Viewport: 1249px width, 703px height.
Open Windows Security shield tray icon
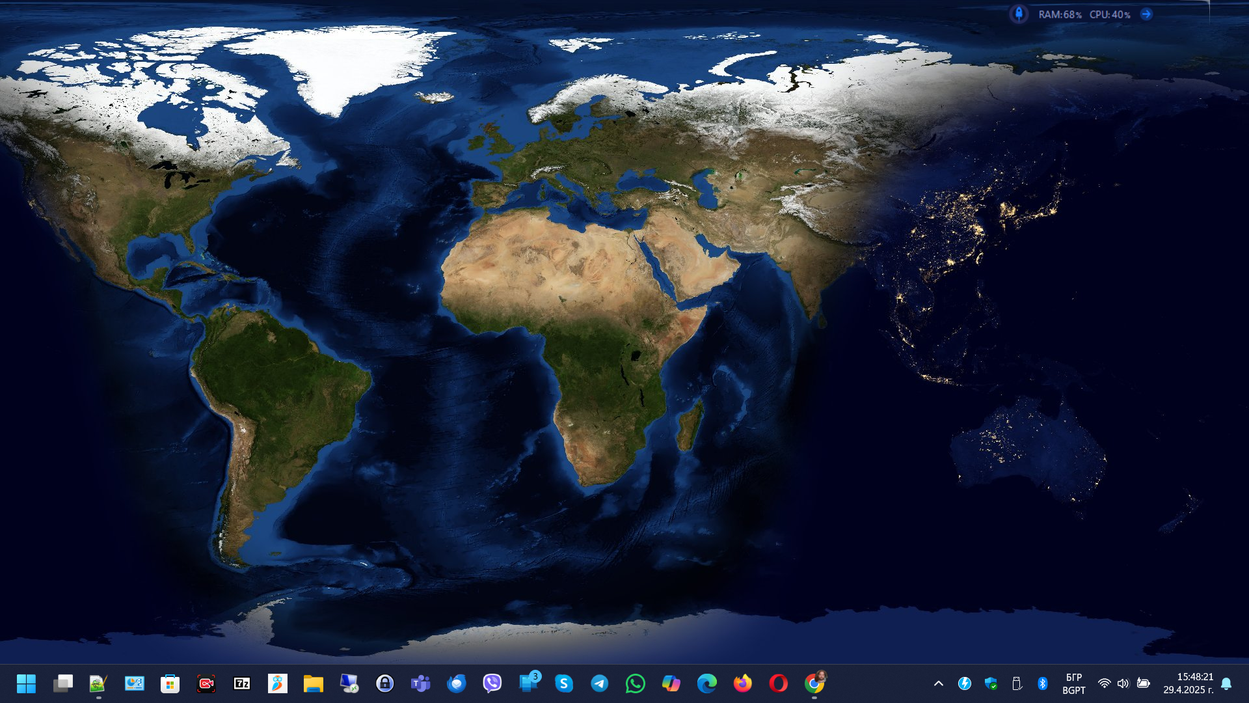point(991,683)
